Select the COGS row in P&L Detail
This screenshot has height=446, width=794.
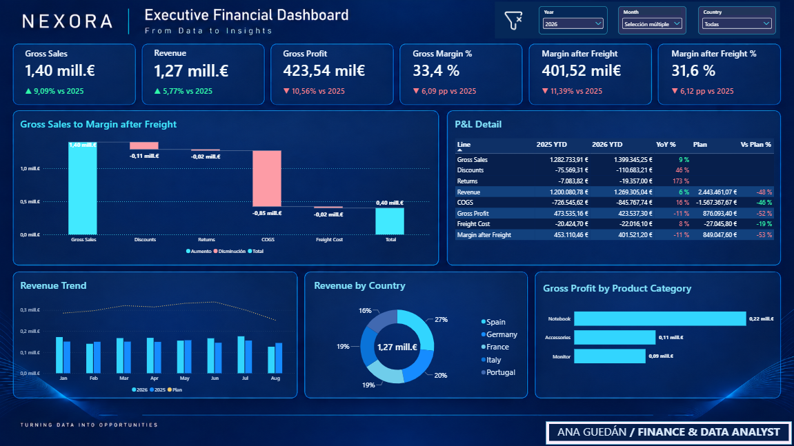point(614,203)
